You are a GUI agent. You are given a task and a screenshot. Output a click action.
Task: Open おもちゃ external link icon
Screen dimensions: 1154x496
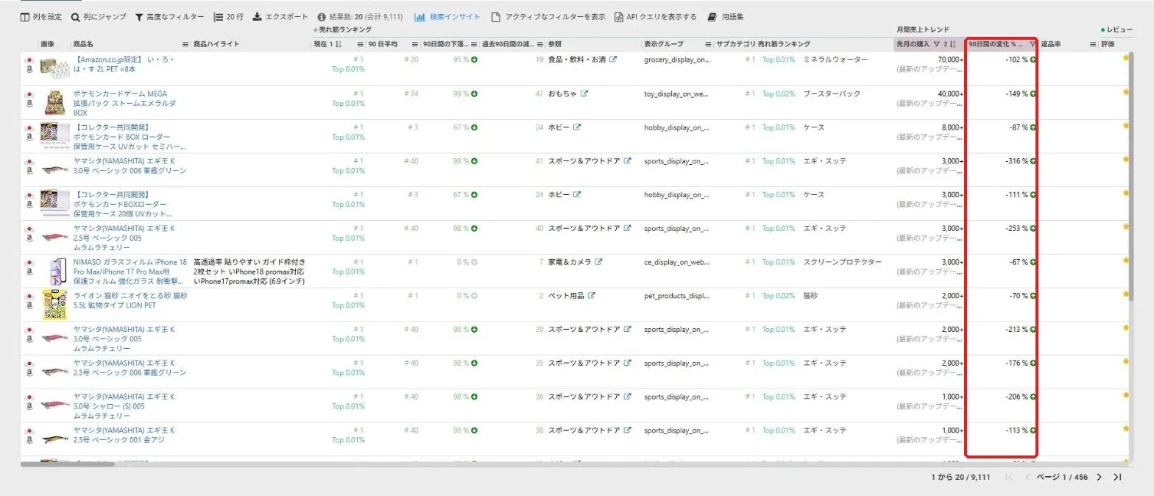point(584,93)
